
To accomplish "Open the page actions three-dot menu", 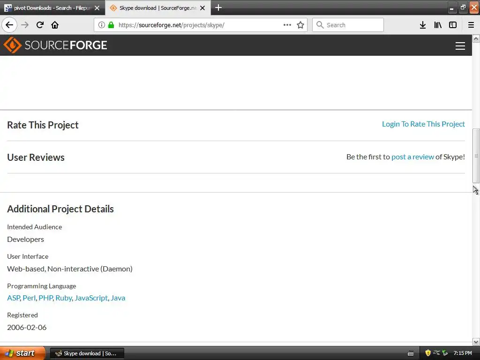I will (x=287, y=25).
